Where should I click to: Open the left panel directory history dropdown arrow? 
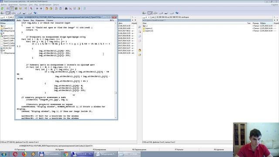(x=136, y=20)
